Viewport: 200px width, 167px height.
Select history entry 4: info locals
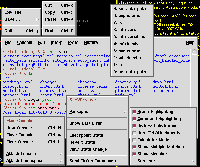click(132, 44)
